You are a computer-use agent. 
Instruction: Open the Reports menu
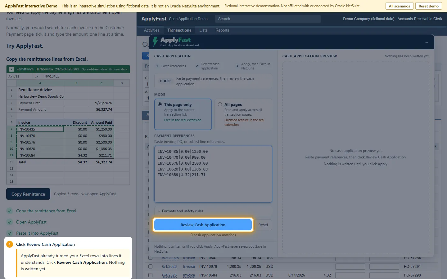[x=222, y=30]
